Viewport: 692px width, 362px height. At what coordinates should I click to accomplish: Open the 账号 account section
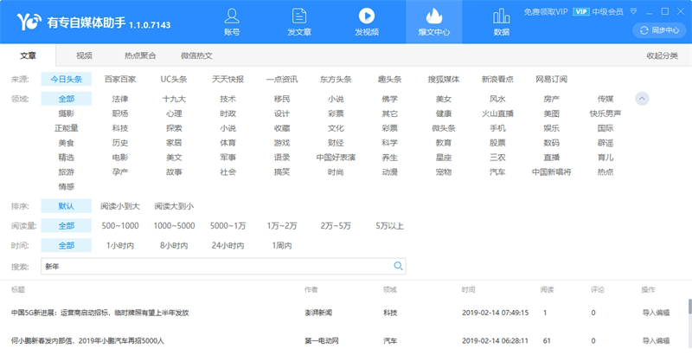(x=232, y=22)
